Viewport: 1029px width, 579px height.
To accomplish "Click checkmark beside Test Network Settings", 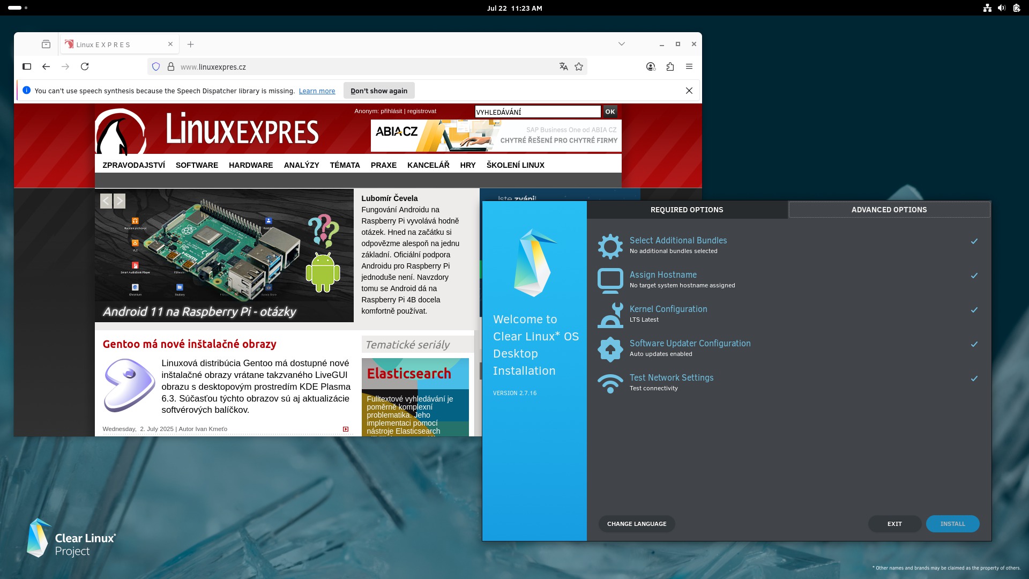I will (974, 378).
